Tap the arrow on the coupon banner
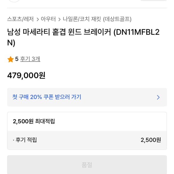The height and width of the screenshot is (174, 174). (158, 97)
